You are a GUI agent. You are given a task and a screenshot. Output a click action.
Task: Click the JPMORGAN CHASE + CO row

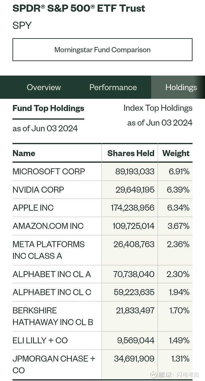54,364
